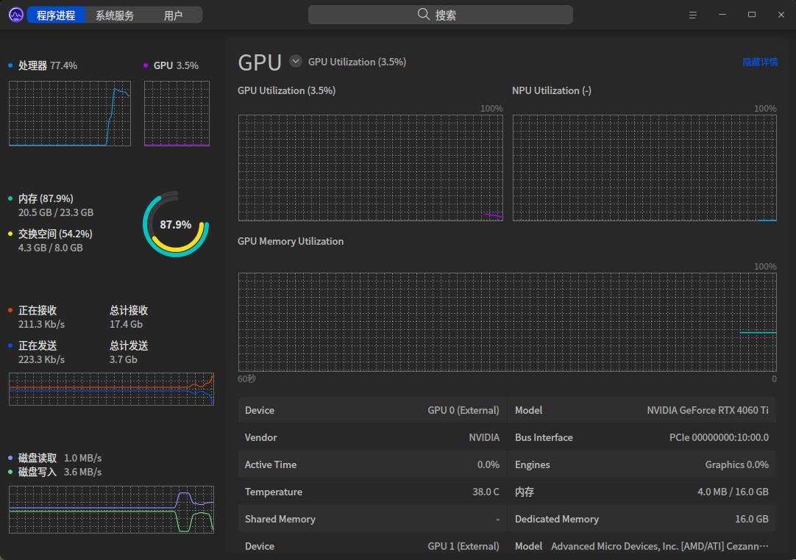This screenshot has width=796, height=560.
Task: Select the 内存 (87.9%) label
Action: tap(46, 198)
